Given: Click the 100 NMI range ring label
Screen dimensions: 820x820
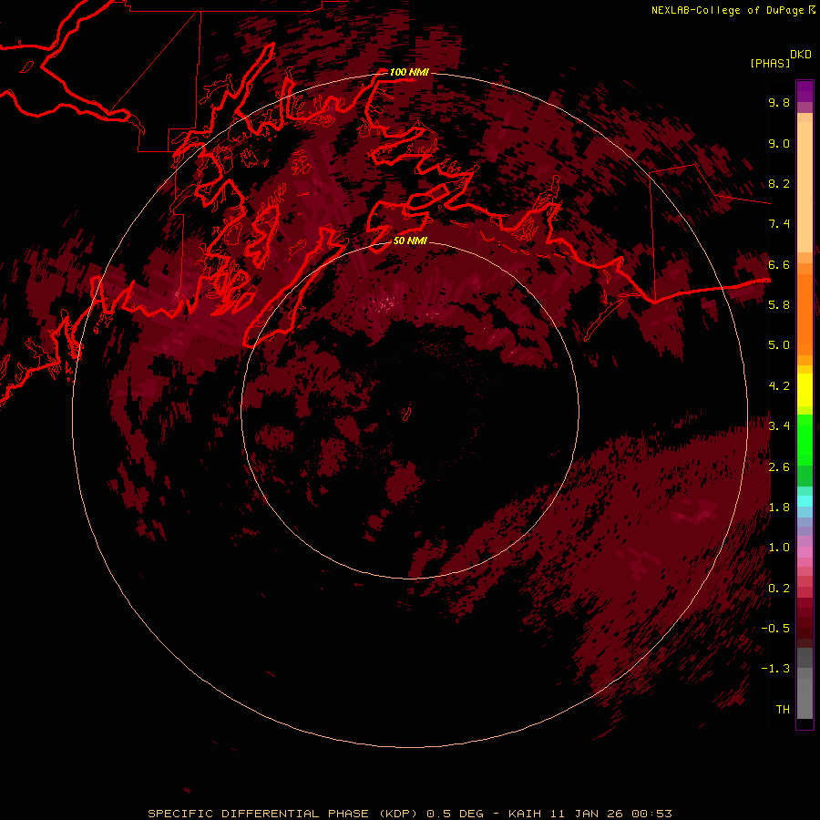Looking at the screenshot, I should [x=409, y=72].
